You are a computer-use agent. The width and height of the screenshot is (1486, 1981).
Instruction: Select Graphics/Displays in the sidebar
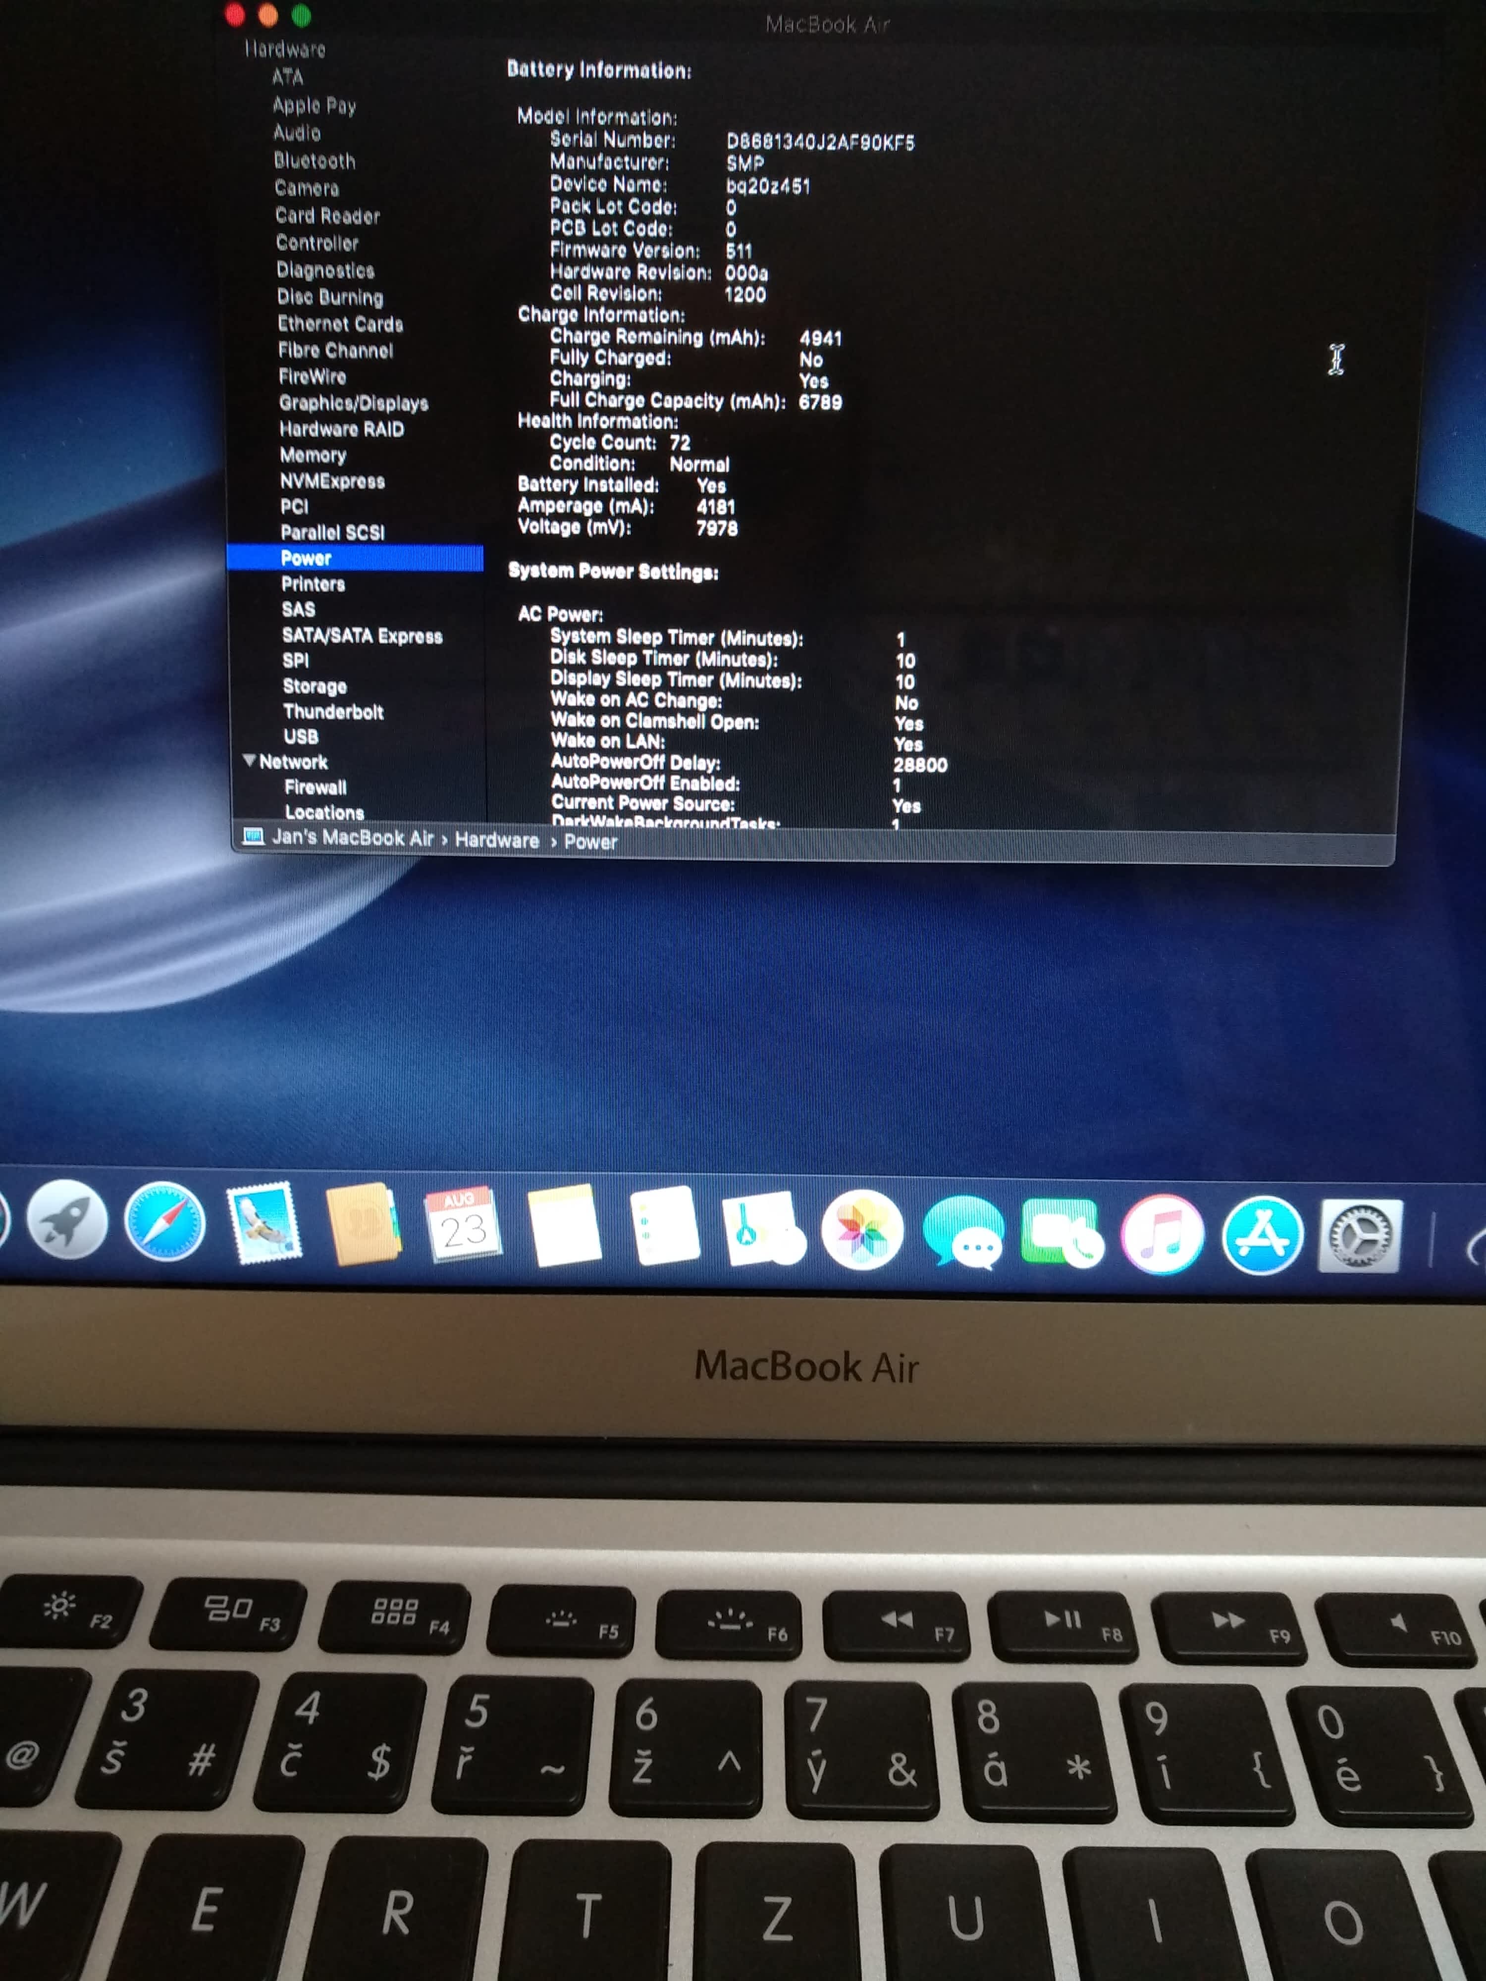353,403
